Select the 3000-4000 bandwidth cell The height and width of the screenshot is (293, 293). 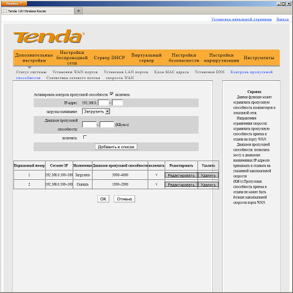tap(120, 175)
